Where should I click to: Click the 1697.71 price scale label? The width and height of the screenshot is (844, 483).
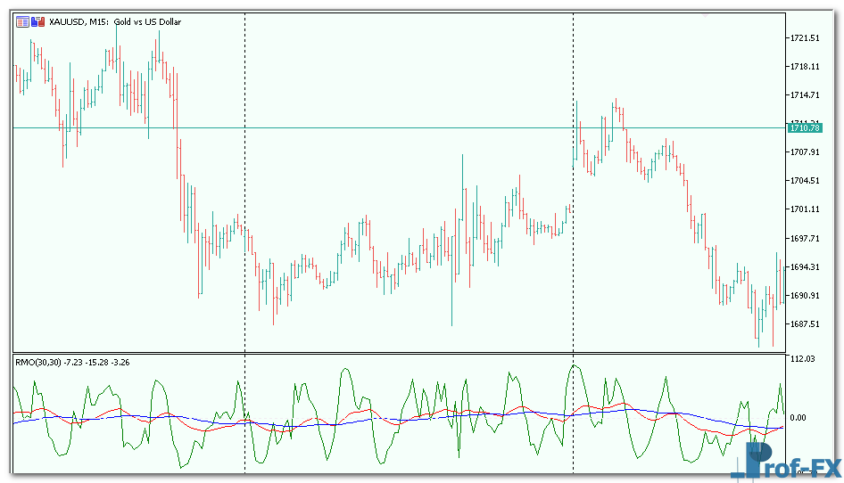(x=804, y=239)
